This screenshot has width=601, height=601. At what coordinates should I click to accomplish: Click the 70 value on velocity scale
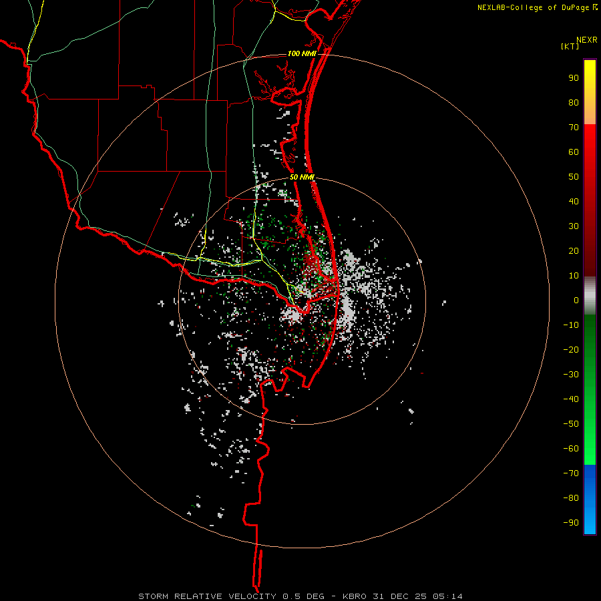(x=574, y=128)
